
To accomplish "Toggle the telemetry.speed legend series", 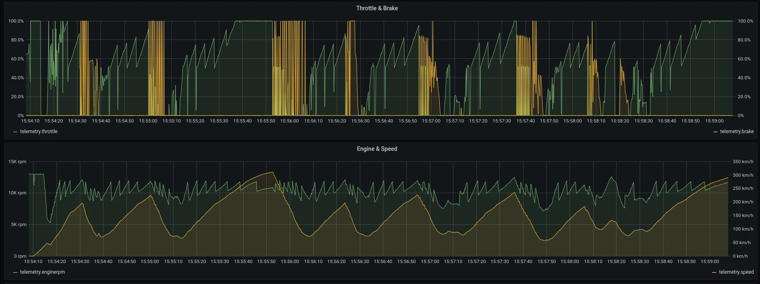I will pos(736,272).
